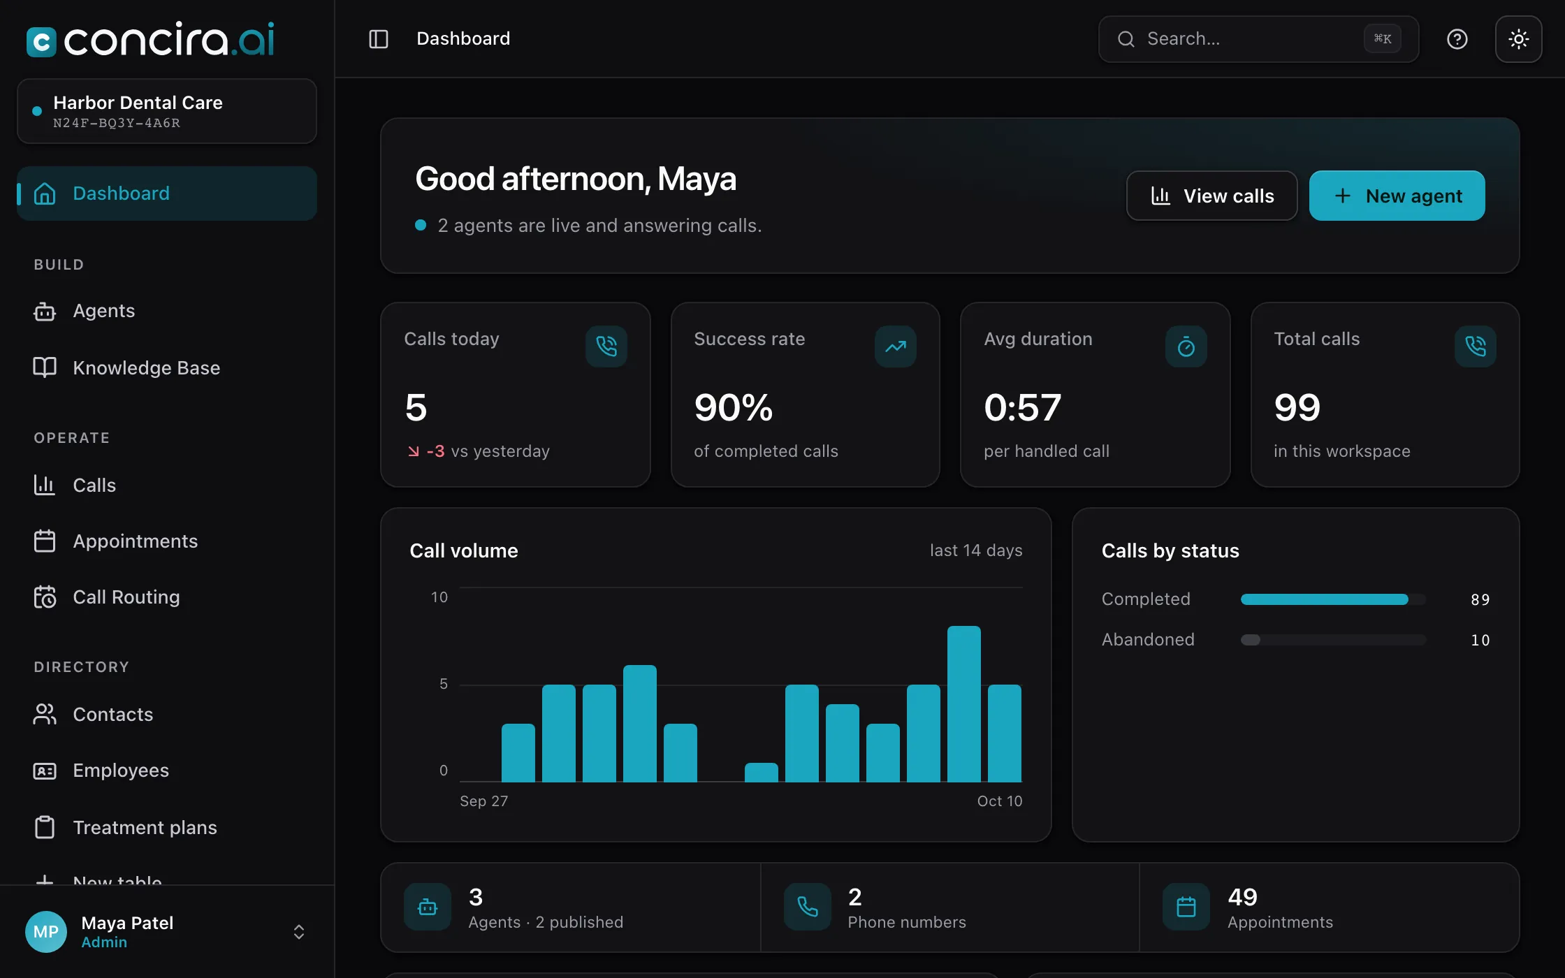Open the '49 Appointments' summary

pyautogui.click(x=1329, y=907)
